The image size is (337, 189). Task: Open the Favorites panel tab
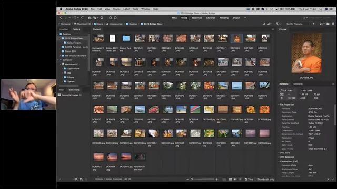point(63,29)
